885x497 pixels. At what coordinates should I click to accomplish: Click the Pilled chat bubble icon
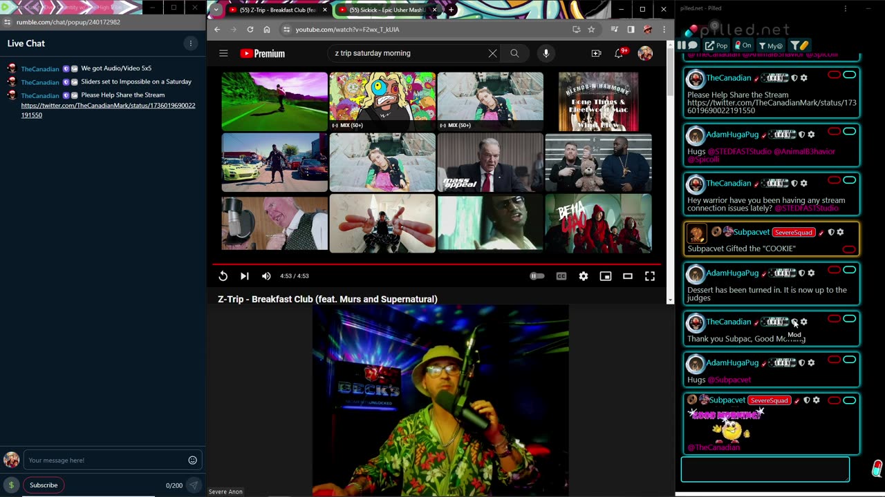click(x=693, y=46)
